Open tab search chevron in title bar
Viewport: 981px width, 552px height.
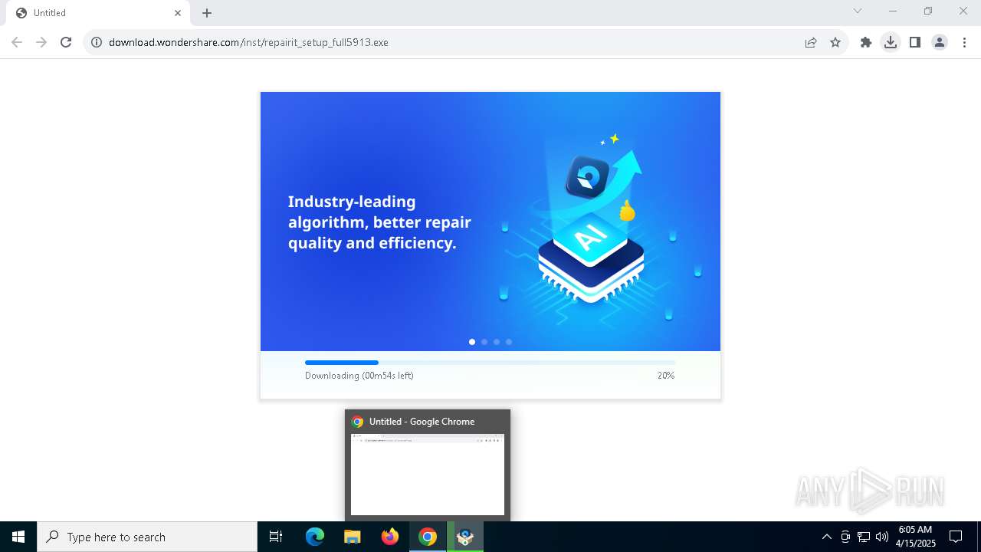coord(858,11)
